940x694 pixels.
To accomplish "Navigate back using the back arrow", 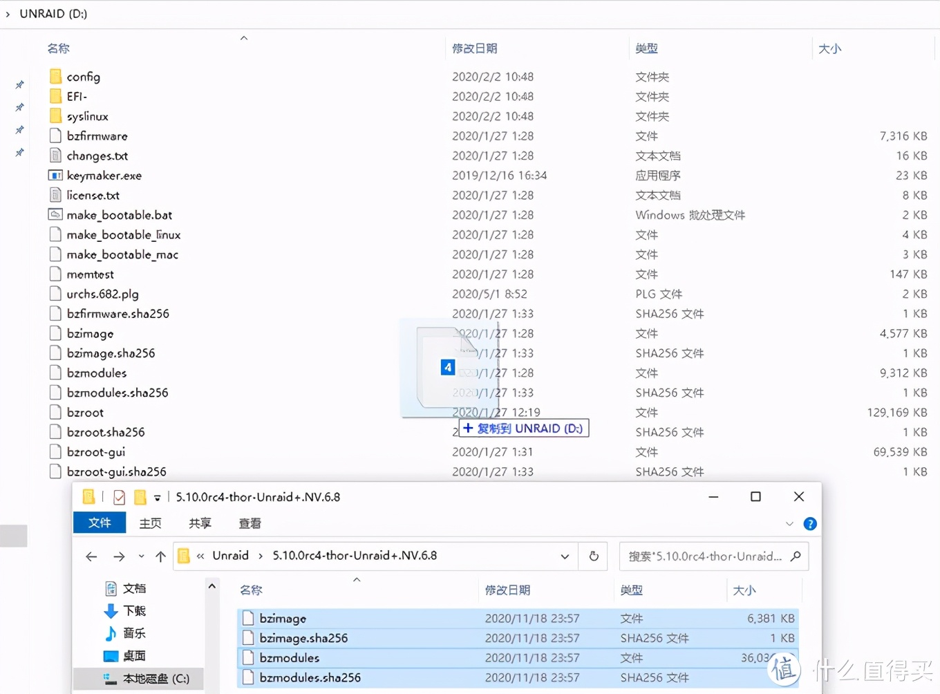I will coord(91,556).
